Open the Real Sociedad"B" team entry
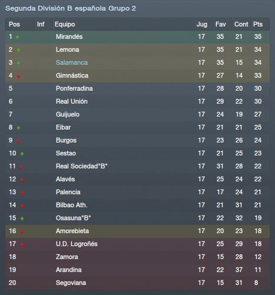The height and width of the screenshot is (295, 275). [x=81, y=166]
